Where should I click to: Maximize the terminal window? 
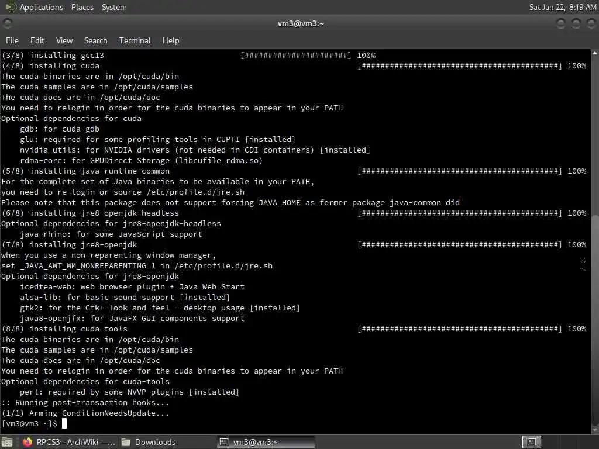(576, 23)
